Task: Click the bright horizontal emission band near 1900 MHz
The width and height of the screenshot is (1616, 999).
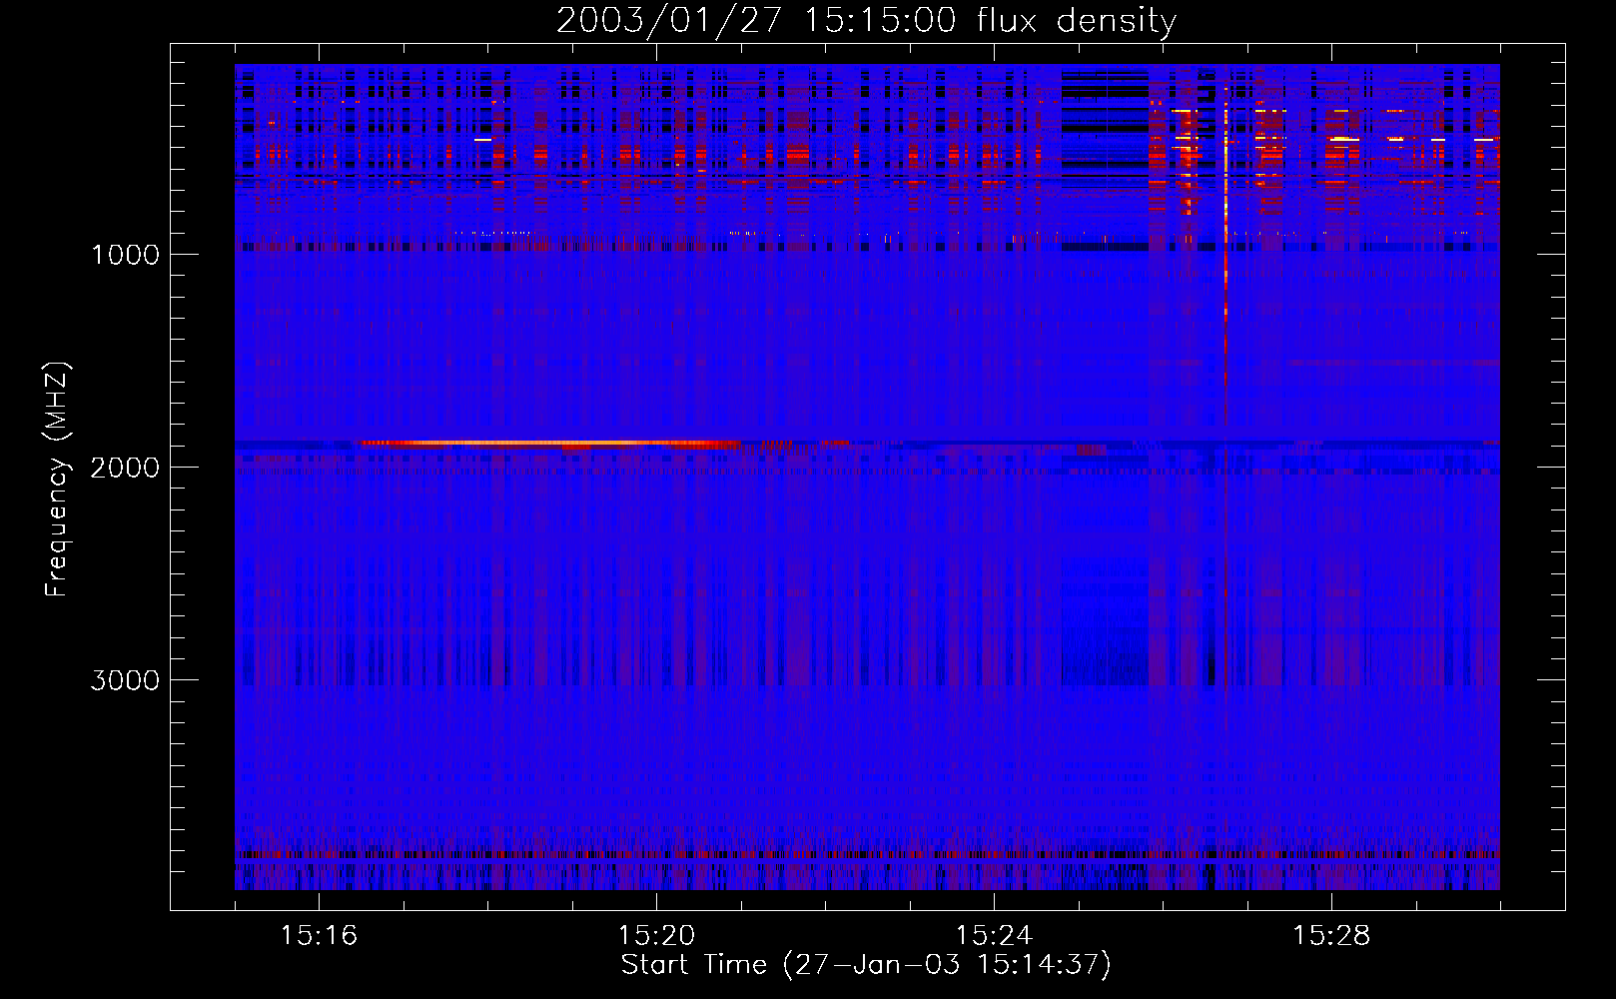Action: pos(549,443)
